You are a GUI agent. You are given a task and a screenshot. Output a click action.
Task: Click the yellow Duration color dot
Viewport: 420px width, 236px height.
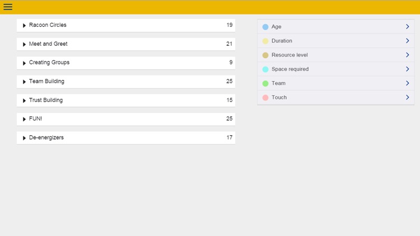tap(265, 41)
